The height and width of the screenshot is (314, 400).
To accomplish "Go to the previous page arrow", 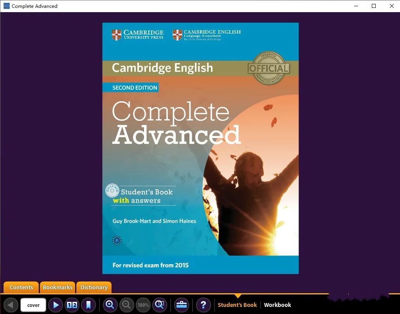I will (11, 305).
